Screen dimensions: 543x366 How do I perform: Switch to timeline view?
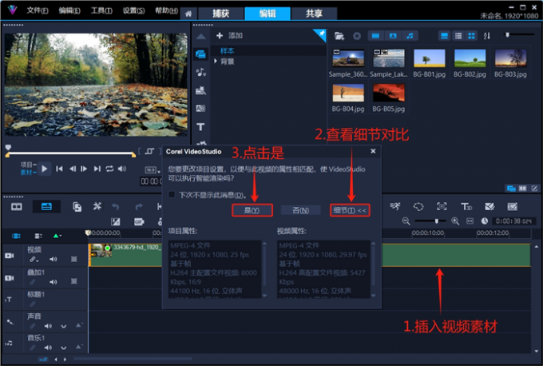[x=46, y=207]
